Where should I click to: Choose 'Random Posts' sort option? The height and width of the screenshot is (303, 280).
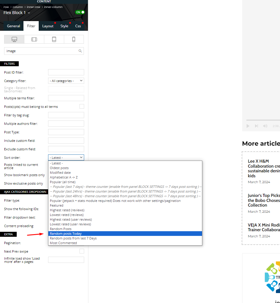click(x=125, y=229)
